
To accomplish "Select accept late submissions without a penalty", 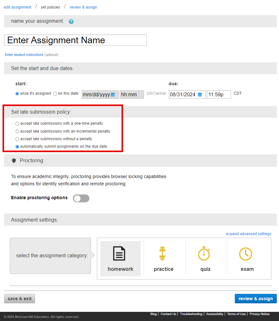I will (17, 139).
